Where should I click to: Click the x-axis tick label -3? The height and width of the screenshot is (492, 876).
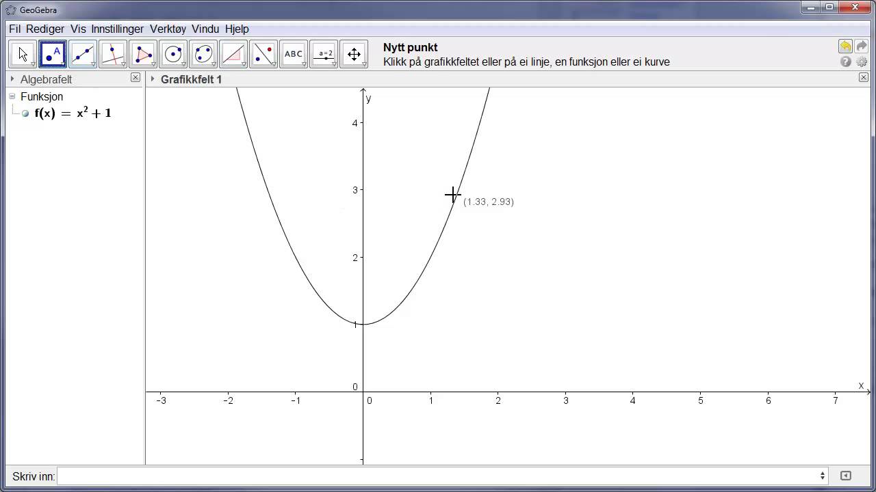(161, 400)
